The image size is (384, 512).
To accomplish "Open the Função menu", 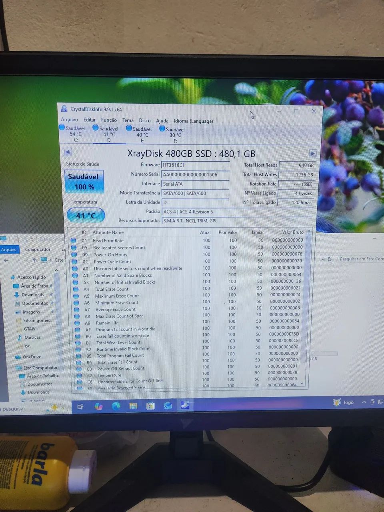I will pos(109,120).
